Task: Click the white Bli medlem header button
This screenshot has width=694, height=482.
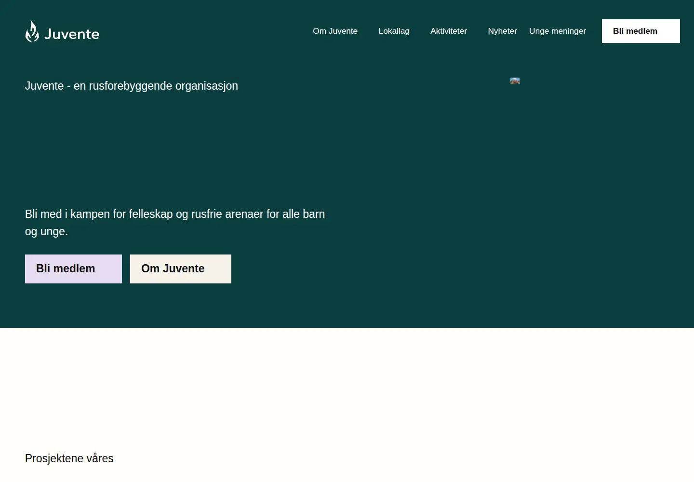Action: click(x=641, y=31)
